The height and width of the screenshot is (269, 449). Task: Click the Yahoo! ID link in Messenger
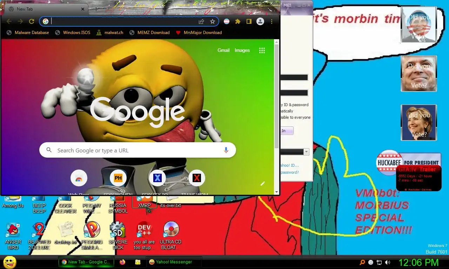289,165
